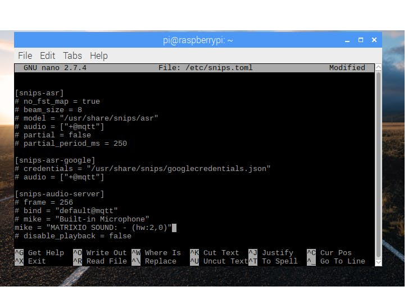Screen dimensions: 408x291
Task: Open the File menu
Action: click(25, 56)
